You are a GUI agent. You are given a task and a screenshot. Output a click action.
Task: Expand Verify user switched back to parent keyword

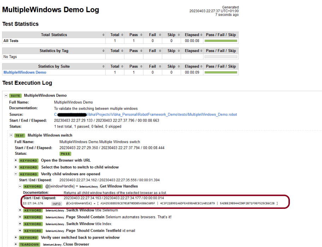[x=16, y=237]
